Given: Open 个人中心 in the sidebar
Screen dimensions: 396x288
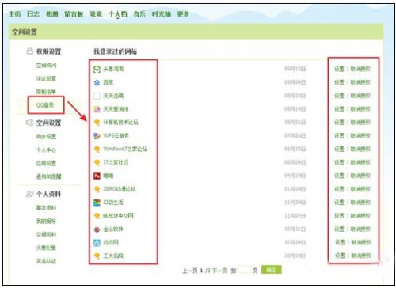Looking at the screenshot, I should (46, 150).
